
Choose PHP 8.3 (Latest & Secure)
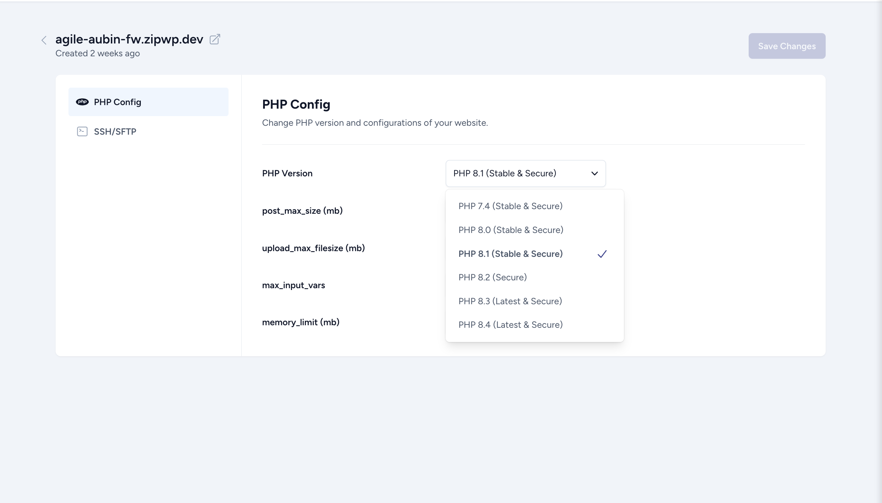(510, 301)
